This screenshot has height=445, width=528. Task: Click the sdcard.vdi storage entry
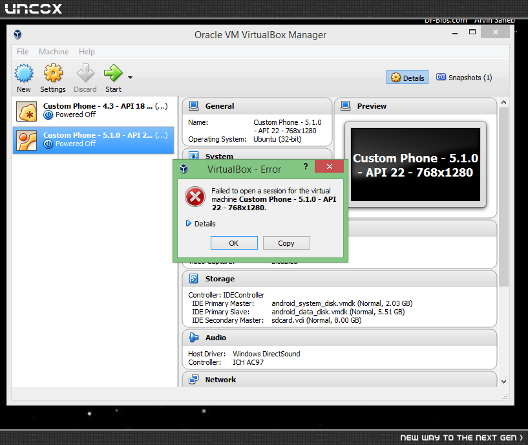click(x=316, y=320)
